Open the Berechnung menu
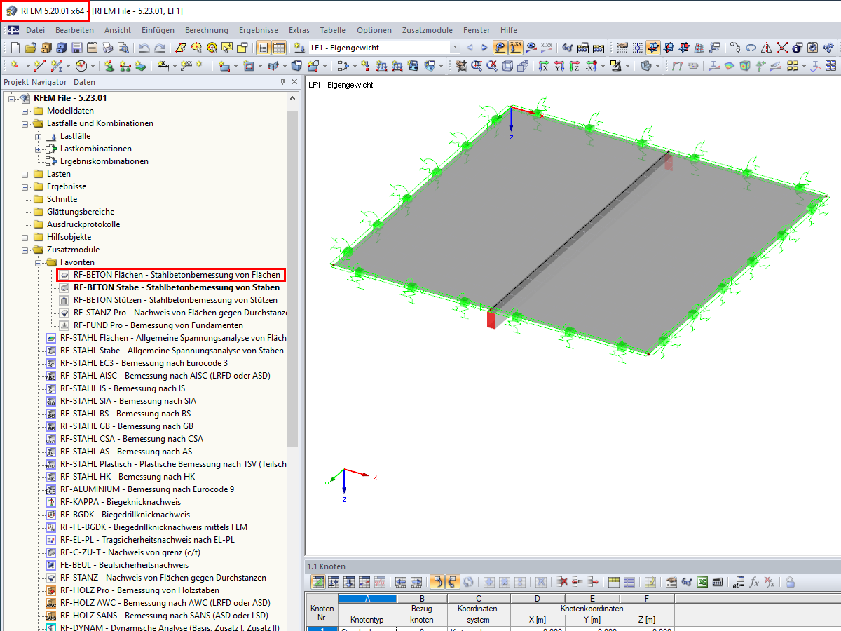The width and height of the screenshot is (841, 631). tap(207, 30)
